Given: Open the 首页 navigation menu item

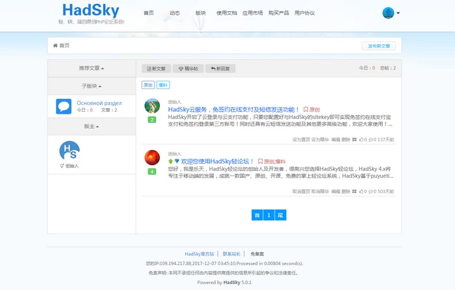Looking at the screenshot, I should (149, 13).
